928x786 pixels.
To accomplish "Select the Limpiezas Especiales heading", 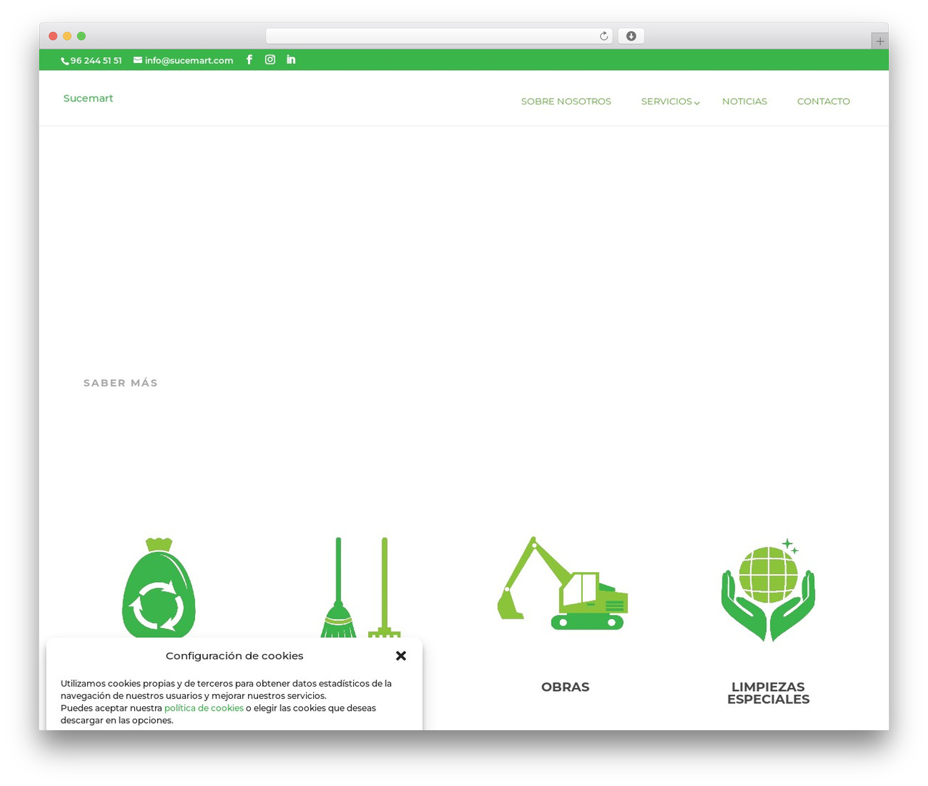I will pos(768,693).
